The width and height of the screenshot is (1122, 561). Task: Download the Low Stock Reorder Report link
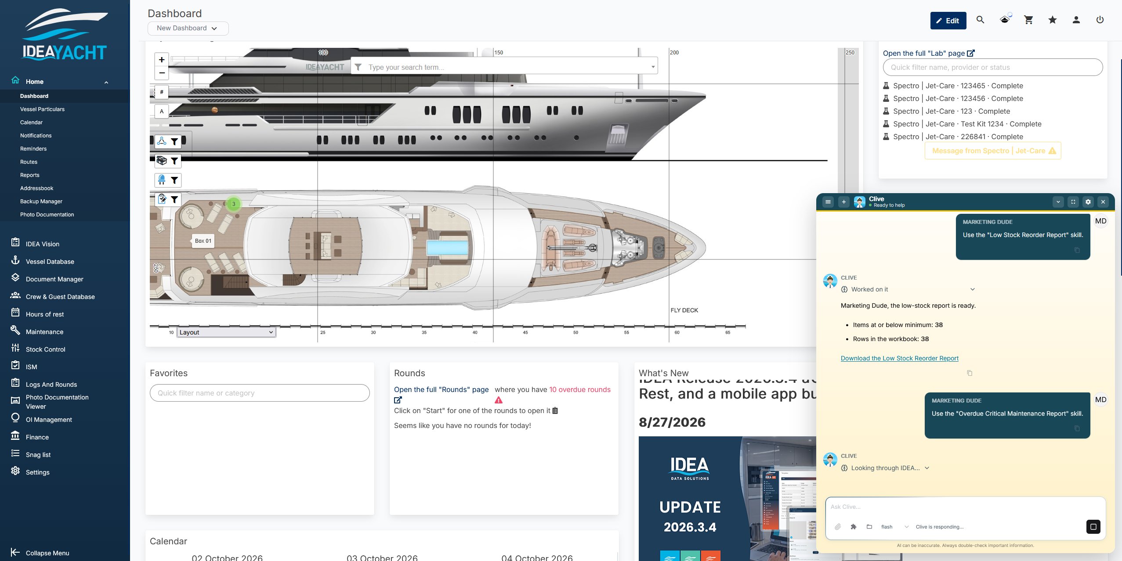tap(899, 358)
